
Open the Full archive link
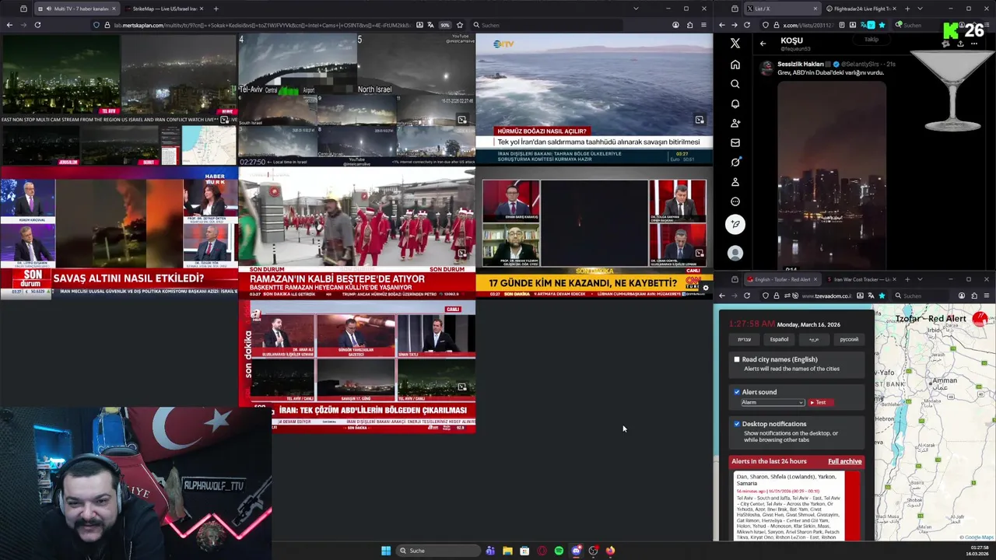coord(844,461)
